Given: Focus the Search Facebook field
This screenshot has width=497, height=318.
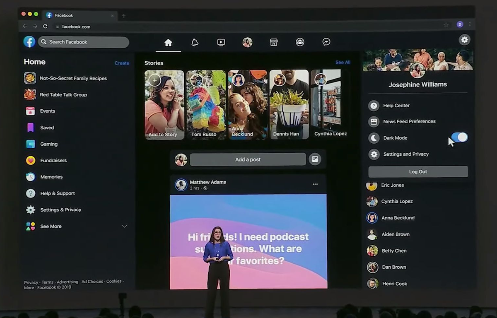Looking at the screenshot, I should click(84, 42).
